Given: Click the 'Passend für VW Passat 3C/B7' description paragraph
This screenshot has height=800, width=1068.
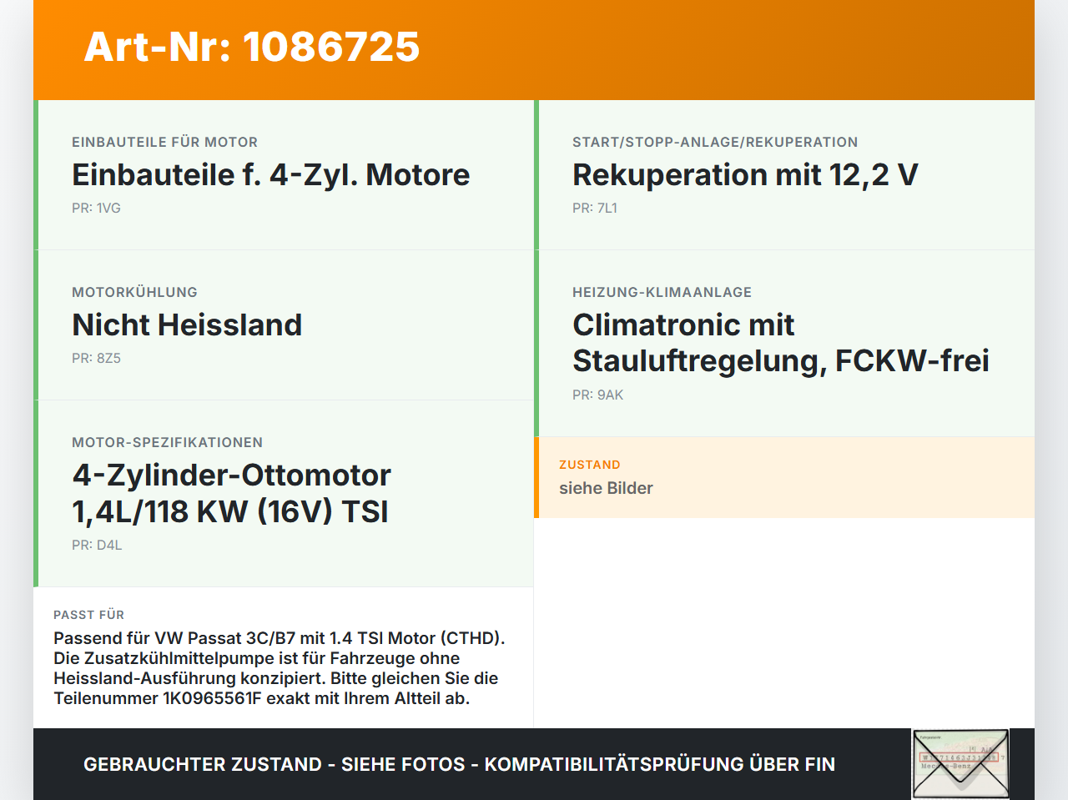Looking at the screenshot, I should (x=280, y=668).
